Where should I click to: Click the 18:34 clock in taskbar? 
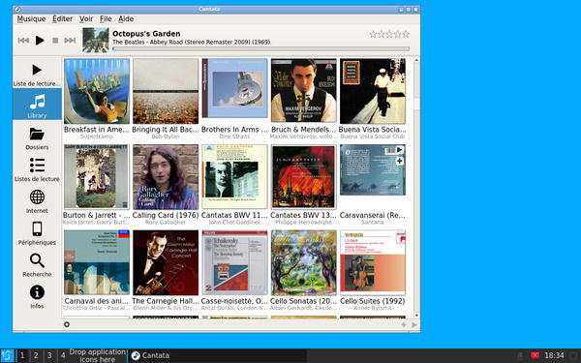(x=554, y=355)
